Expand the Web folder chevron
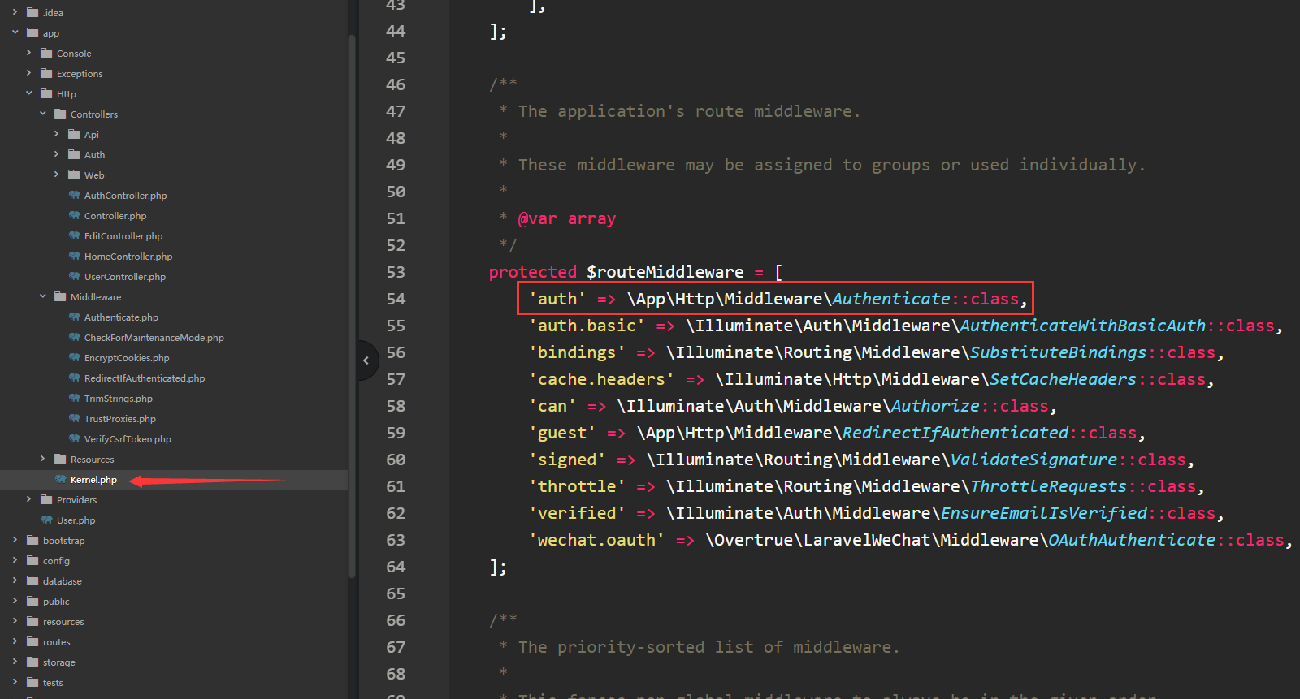The image size is (1300, 699). [x=56, y=175]
